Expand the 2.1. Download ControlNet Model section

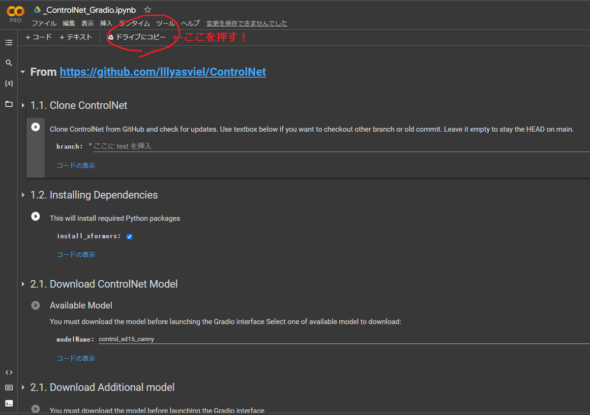tap(23, 284)
